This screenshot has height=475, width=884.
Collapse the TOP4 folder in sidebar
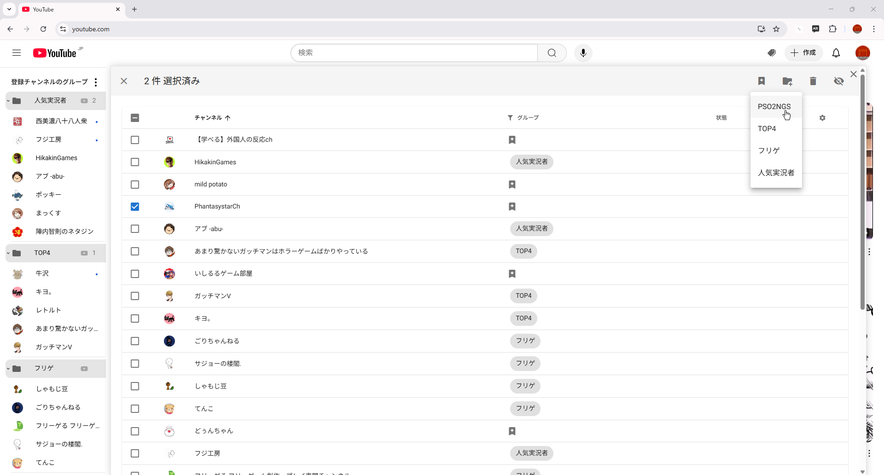pyautogui.click(x=8, y=253)
